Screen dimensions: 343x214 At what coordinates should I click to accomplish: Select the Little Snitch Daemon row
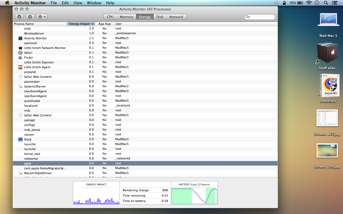(145, 62)
